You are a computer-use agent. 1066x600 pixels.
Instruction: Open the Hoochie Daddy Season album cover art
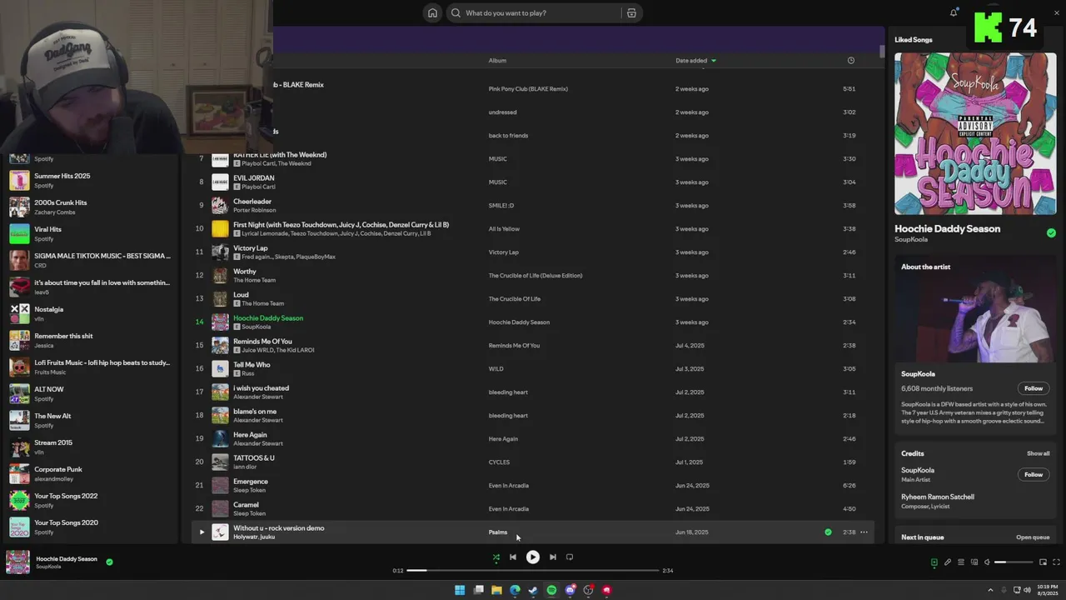(975, 134)
